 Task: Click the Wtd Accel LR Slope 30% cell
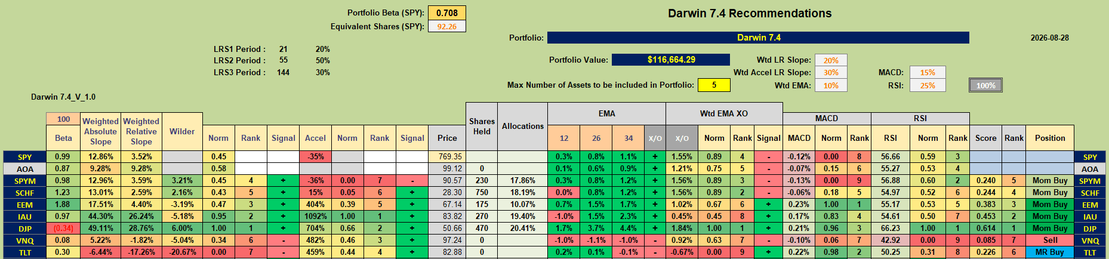[x=831, y=72]
